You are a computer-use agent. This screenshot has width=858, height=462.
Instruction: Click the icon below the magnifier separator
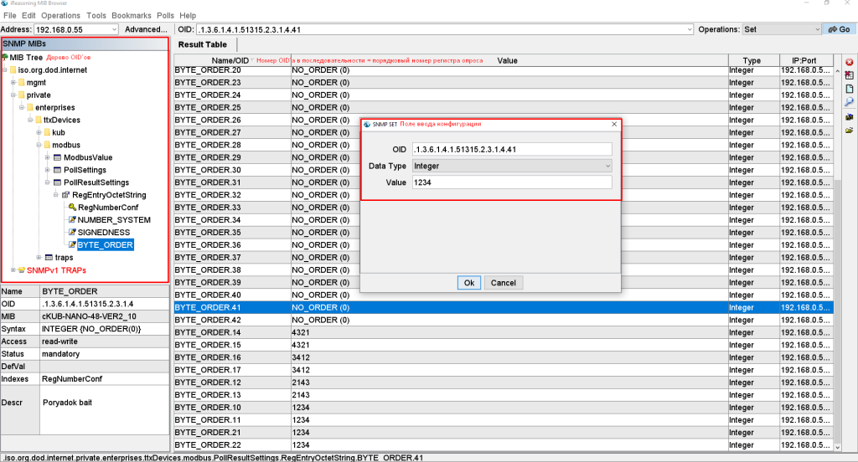[850, 116]
